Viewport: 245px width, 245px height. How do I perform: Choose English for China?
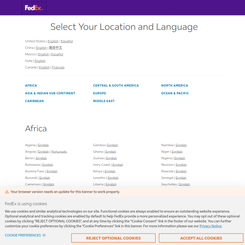[x=41, y=48]
